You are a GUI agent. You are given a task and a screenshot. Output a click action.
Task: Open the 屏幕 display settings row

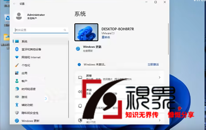point(119,77)
